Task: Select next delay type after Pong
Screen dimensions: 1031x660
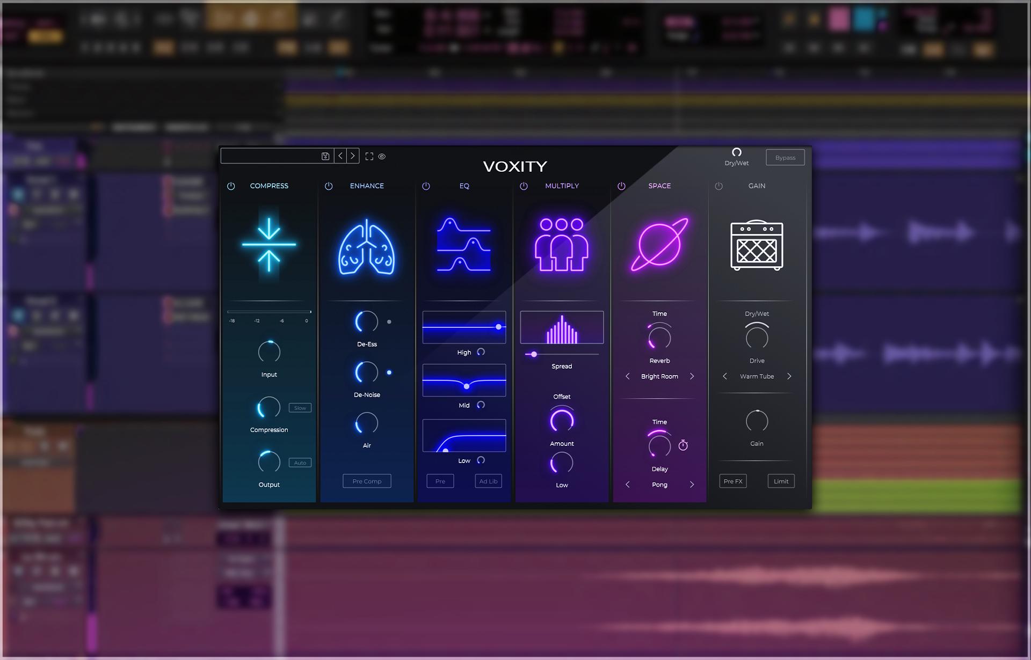Action: pos(692,485)
